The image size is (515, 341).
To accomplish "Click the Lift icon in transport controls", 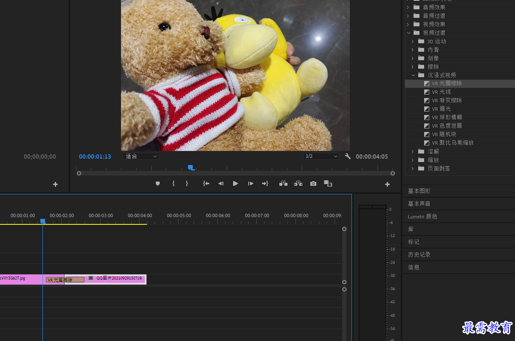I will 283,184.
